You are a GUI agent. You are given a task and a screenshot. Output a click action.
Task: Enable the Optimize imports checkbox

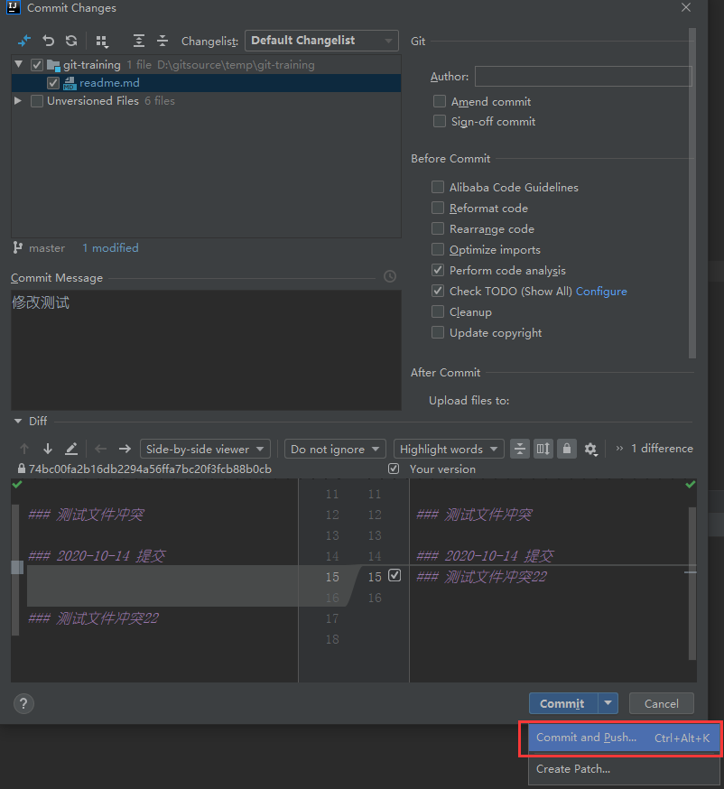click(438, 249)
